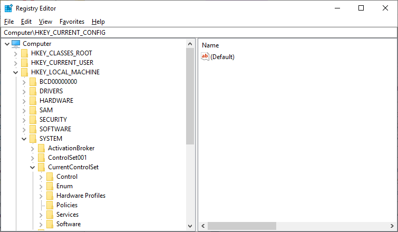Expand the BCD00000000 key

(24, 82)
